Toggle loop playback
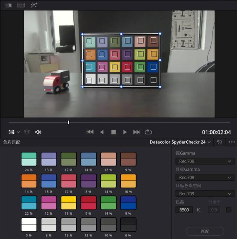This screenshot has width=237, height=239. click(148, 132)
